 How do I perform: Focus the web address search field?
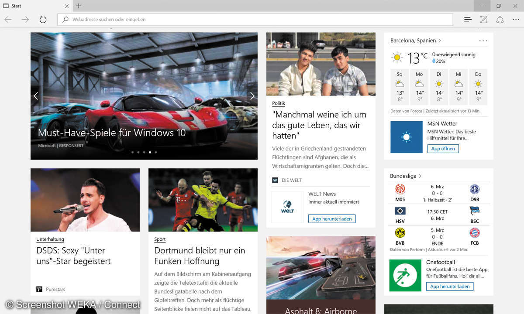coord(255,20)
